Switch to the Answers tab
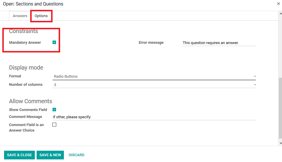The height and width of the screenshot is (162, 282). click(x=20, y=16)
